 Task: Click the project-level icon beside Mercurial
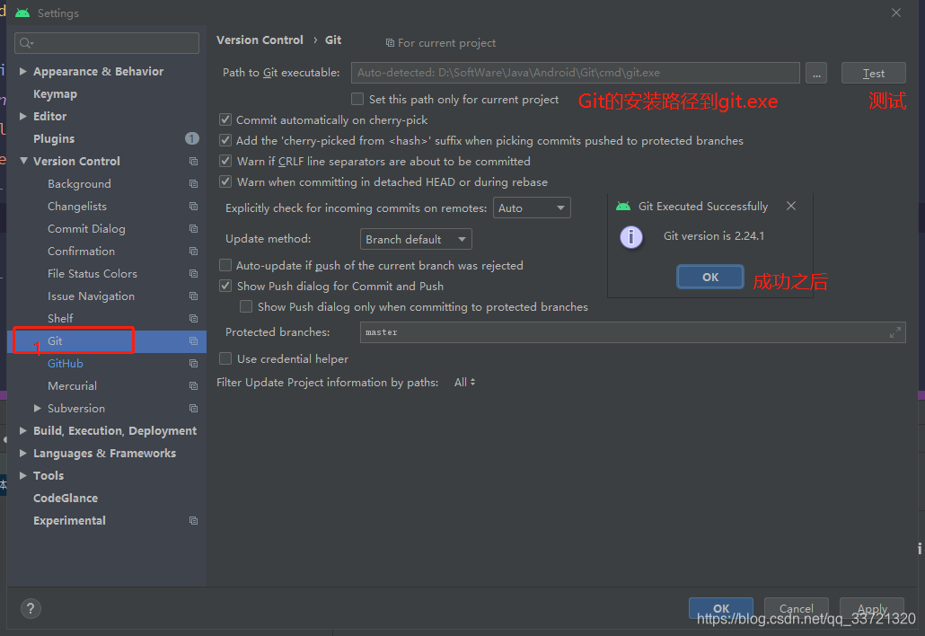click(x=193, y=386)
